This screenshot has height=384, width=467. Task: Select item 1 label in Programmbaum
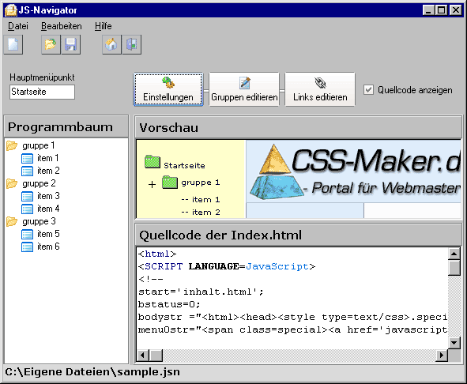[x=47, y=158]
